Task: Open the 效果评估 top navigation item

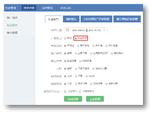Action: 29,8
